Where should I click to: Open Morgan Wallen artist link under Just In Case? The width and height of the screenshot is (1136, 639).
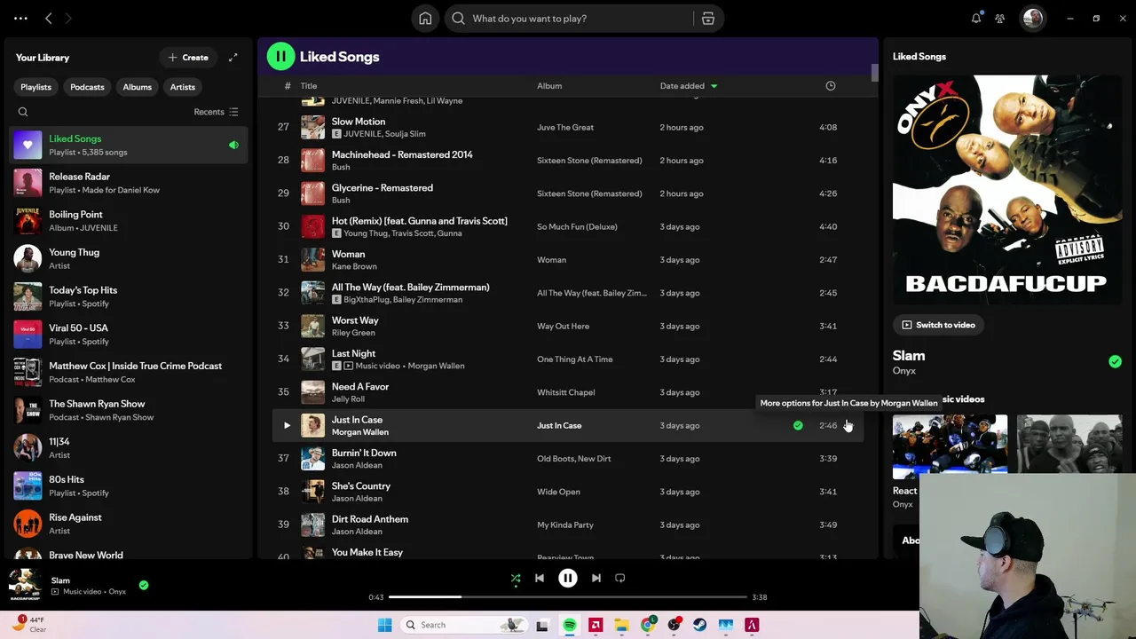(x=359, y=432)
